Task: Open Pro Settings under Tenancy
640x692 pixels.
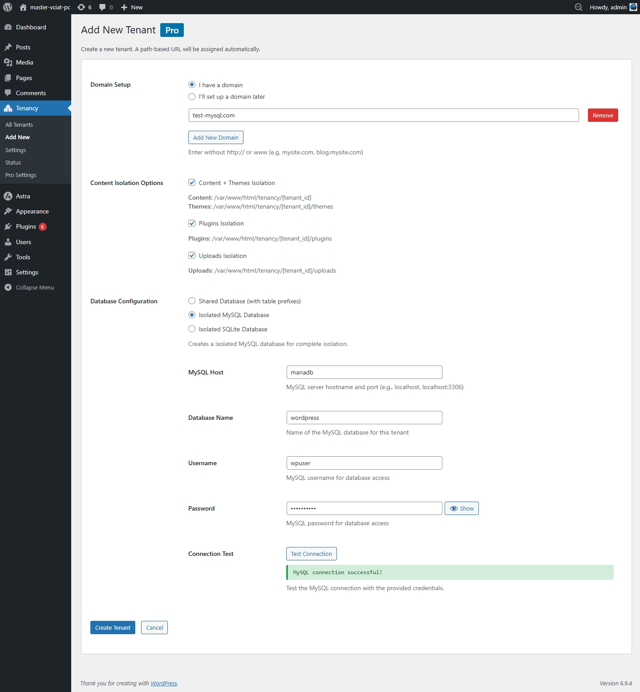Action: click(20, 175)
